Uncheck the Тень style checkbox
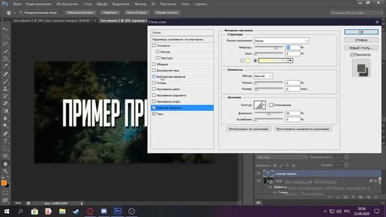 (154, 114)
